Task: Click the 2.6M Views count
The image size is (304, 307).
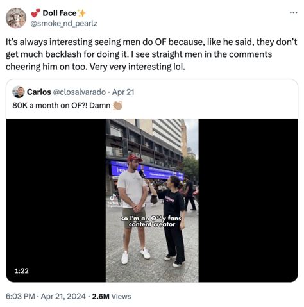Action: [112, 297]
